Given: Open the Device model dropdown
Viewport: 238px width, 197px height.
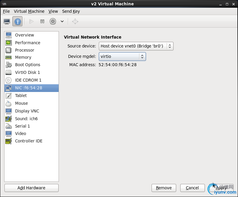Looking at the screenshot, I should pos(122,56).
